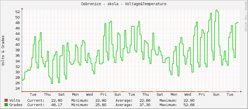Click the y-axis tick label 24
The height and width of the screenshot is (109, 248).
(x=17, y=88)
